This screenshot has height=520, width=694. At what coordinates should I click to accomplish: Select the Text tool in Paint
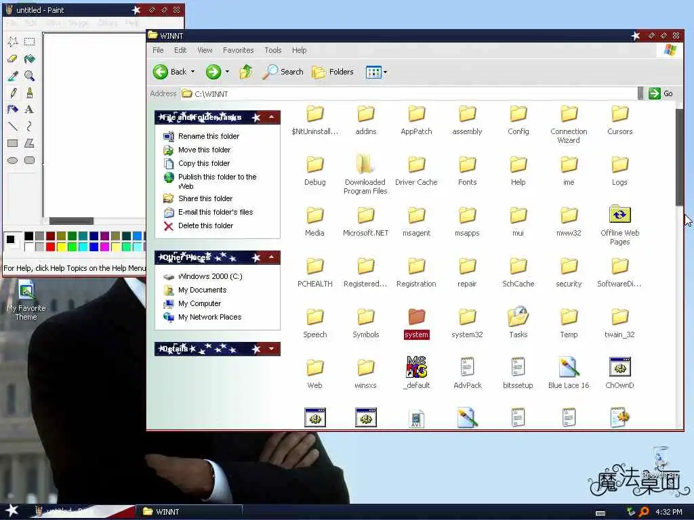tap(30, 110)
